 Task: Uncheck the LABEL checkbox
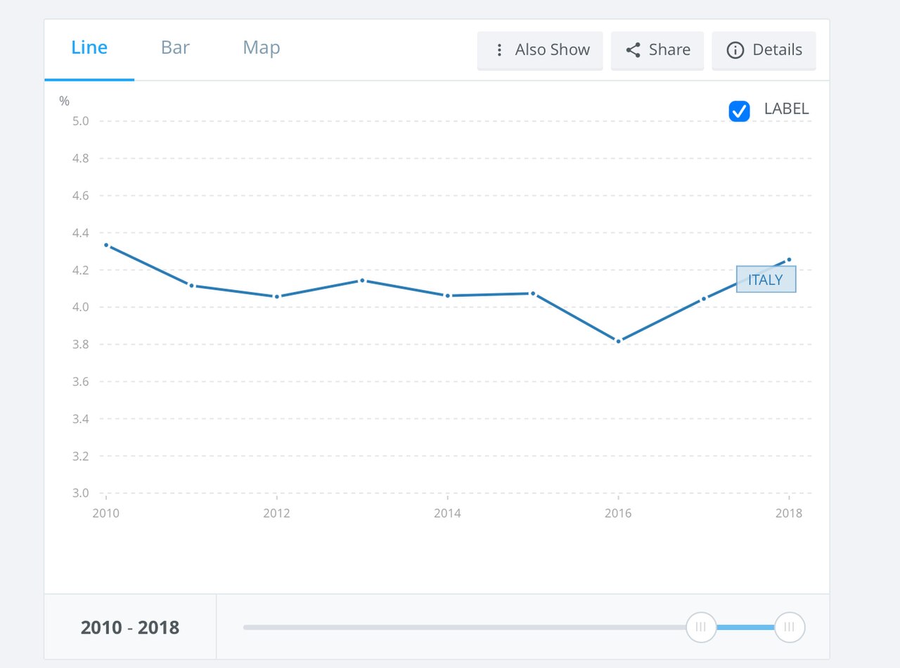(x=739, y=111)
